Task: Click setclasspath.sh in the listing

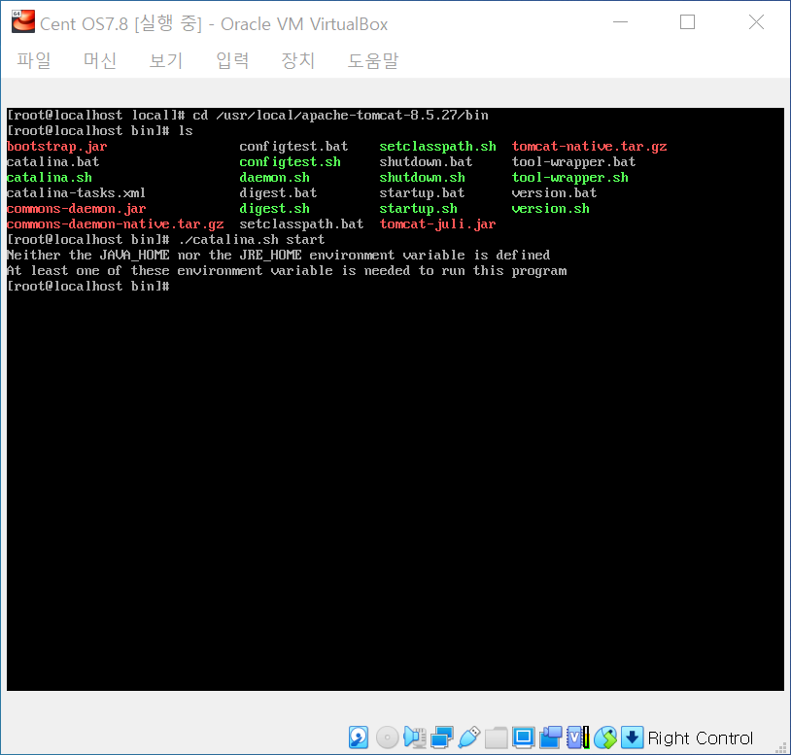Action: click(438, 147)
